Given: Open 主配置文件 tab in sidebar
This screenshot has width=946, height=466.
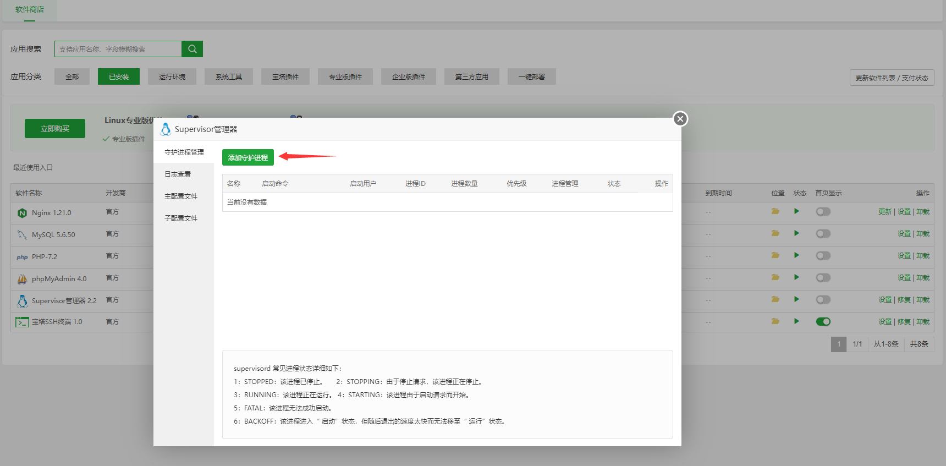Looking at the screenshot, I should pyautogui.click(x=181, y=196).
